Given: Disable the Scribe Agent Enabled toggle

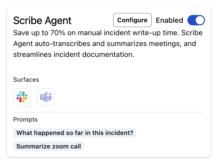Looking at the screenshot, I should pos(196,20).
